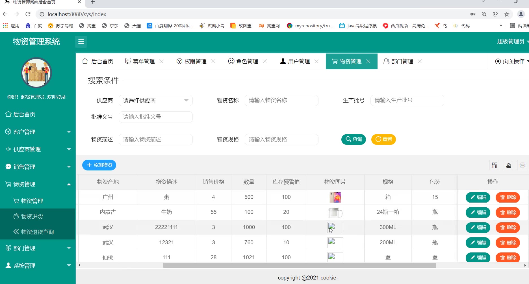Viewport: 529px width, 284px height.
Task: Click the 物资名称 input field
Action: click(281, 101)
